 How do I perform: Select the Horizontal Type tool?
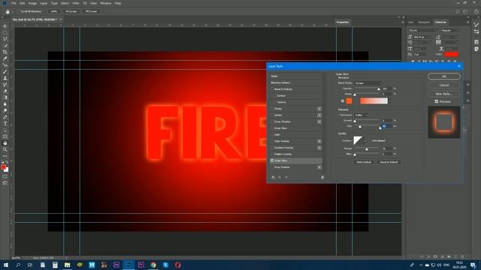(x=5, y=123)
